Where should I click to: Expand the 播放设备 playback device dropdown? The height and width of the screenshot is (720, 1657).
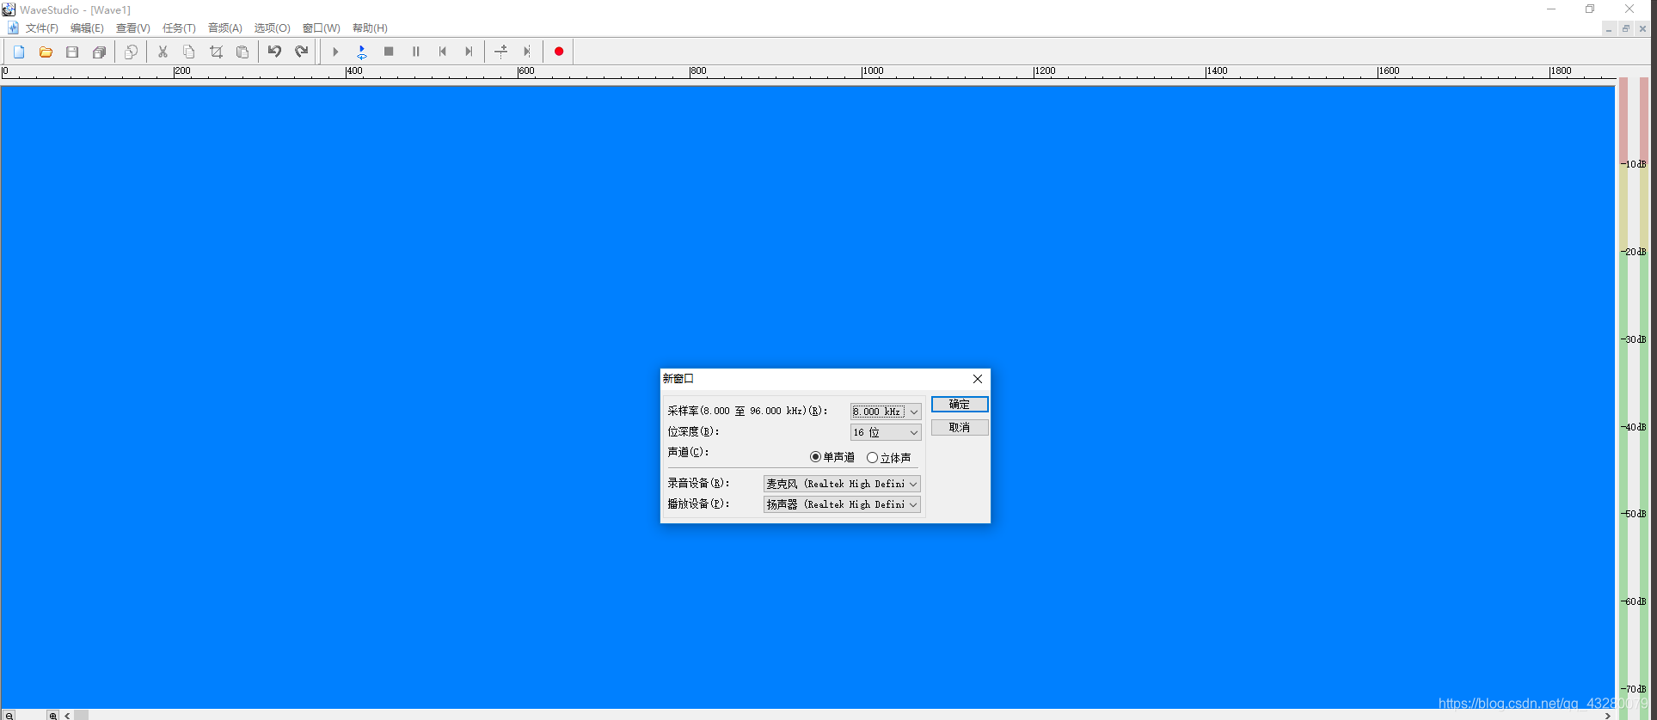pyautogui.click(x=913, y=504)
